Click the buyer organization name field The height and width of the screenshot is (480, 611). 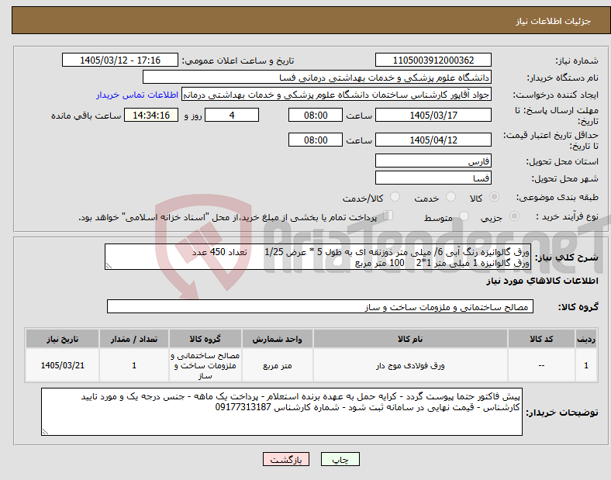point(317,77)
